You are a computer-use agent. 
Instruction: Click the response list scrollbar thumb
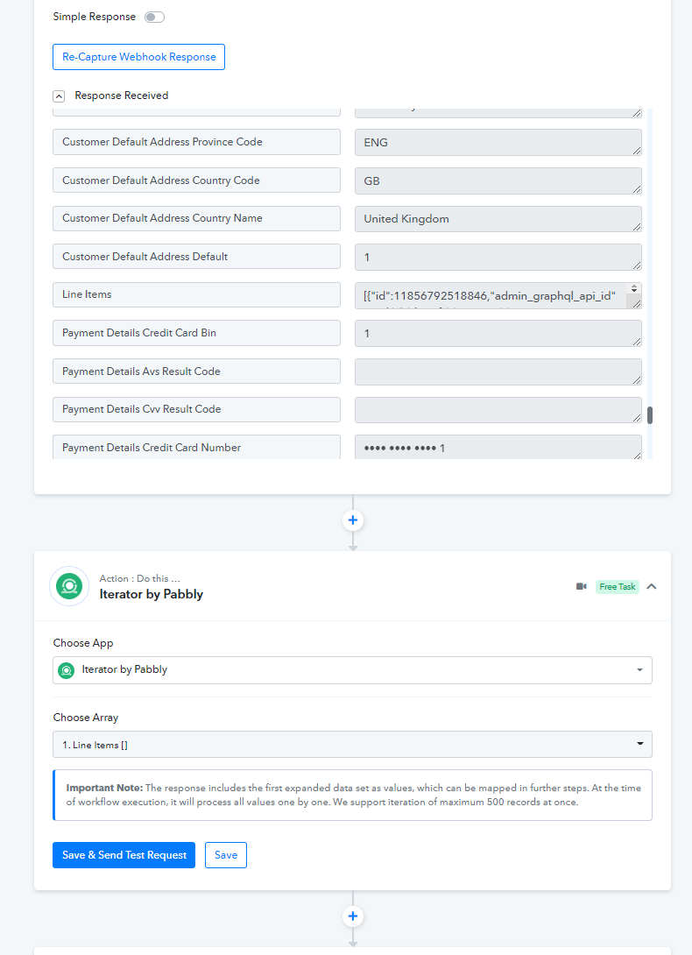[x=650, y=414]
